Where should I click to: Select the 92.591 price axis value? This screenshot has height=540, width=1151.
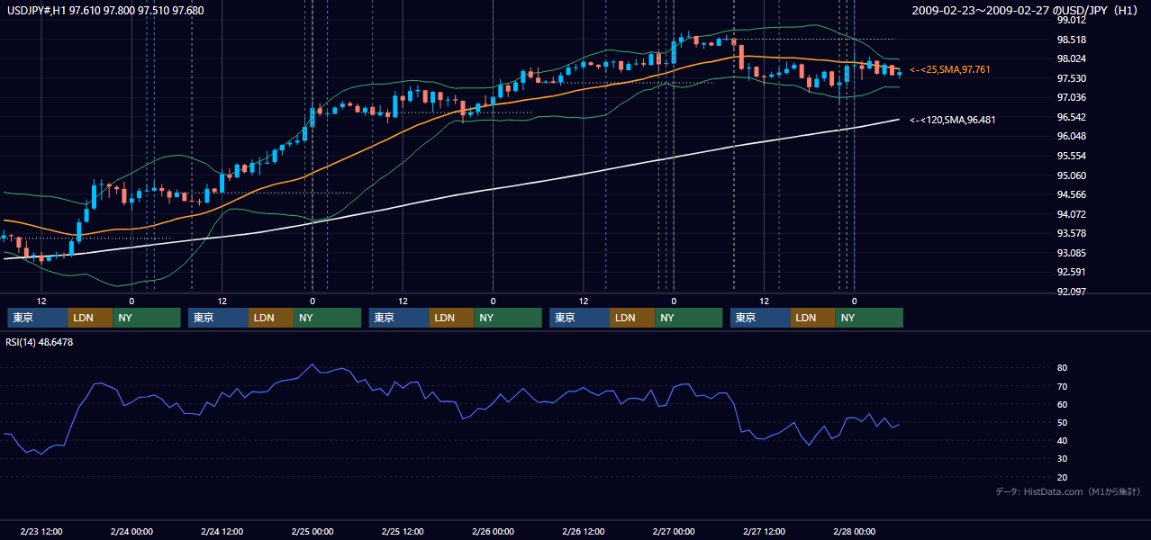click(1072, 272)
